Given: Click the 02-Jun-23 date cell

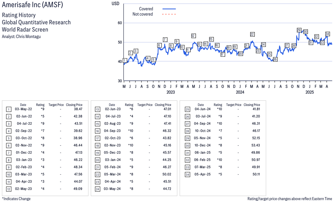Looking at the screenshot, I should click(113, 109).
